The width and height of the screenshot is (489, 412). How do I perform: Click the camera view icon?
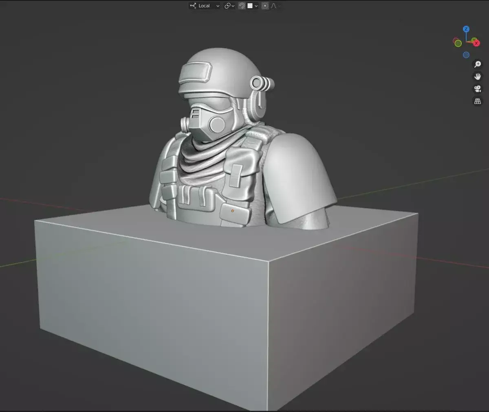(x=477, y=89)
